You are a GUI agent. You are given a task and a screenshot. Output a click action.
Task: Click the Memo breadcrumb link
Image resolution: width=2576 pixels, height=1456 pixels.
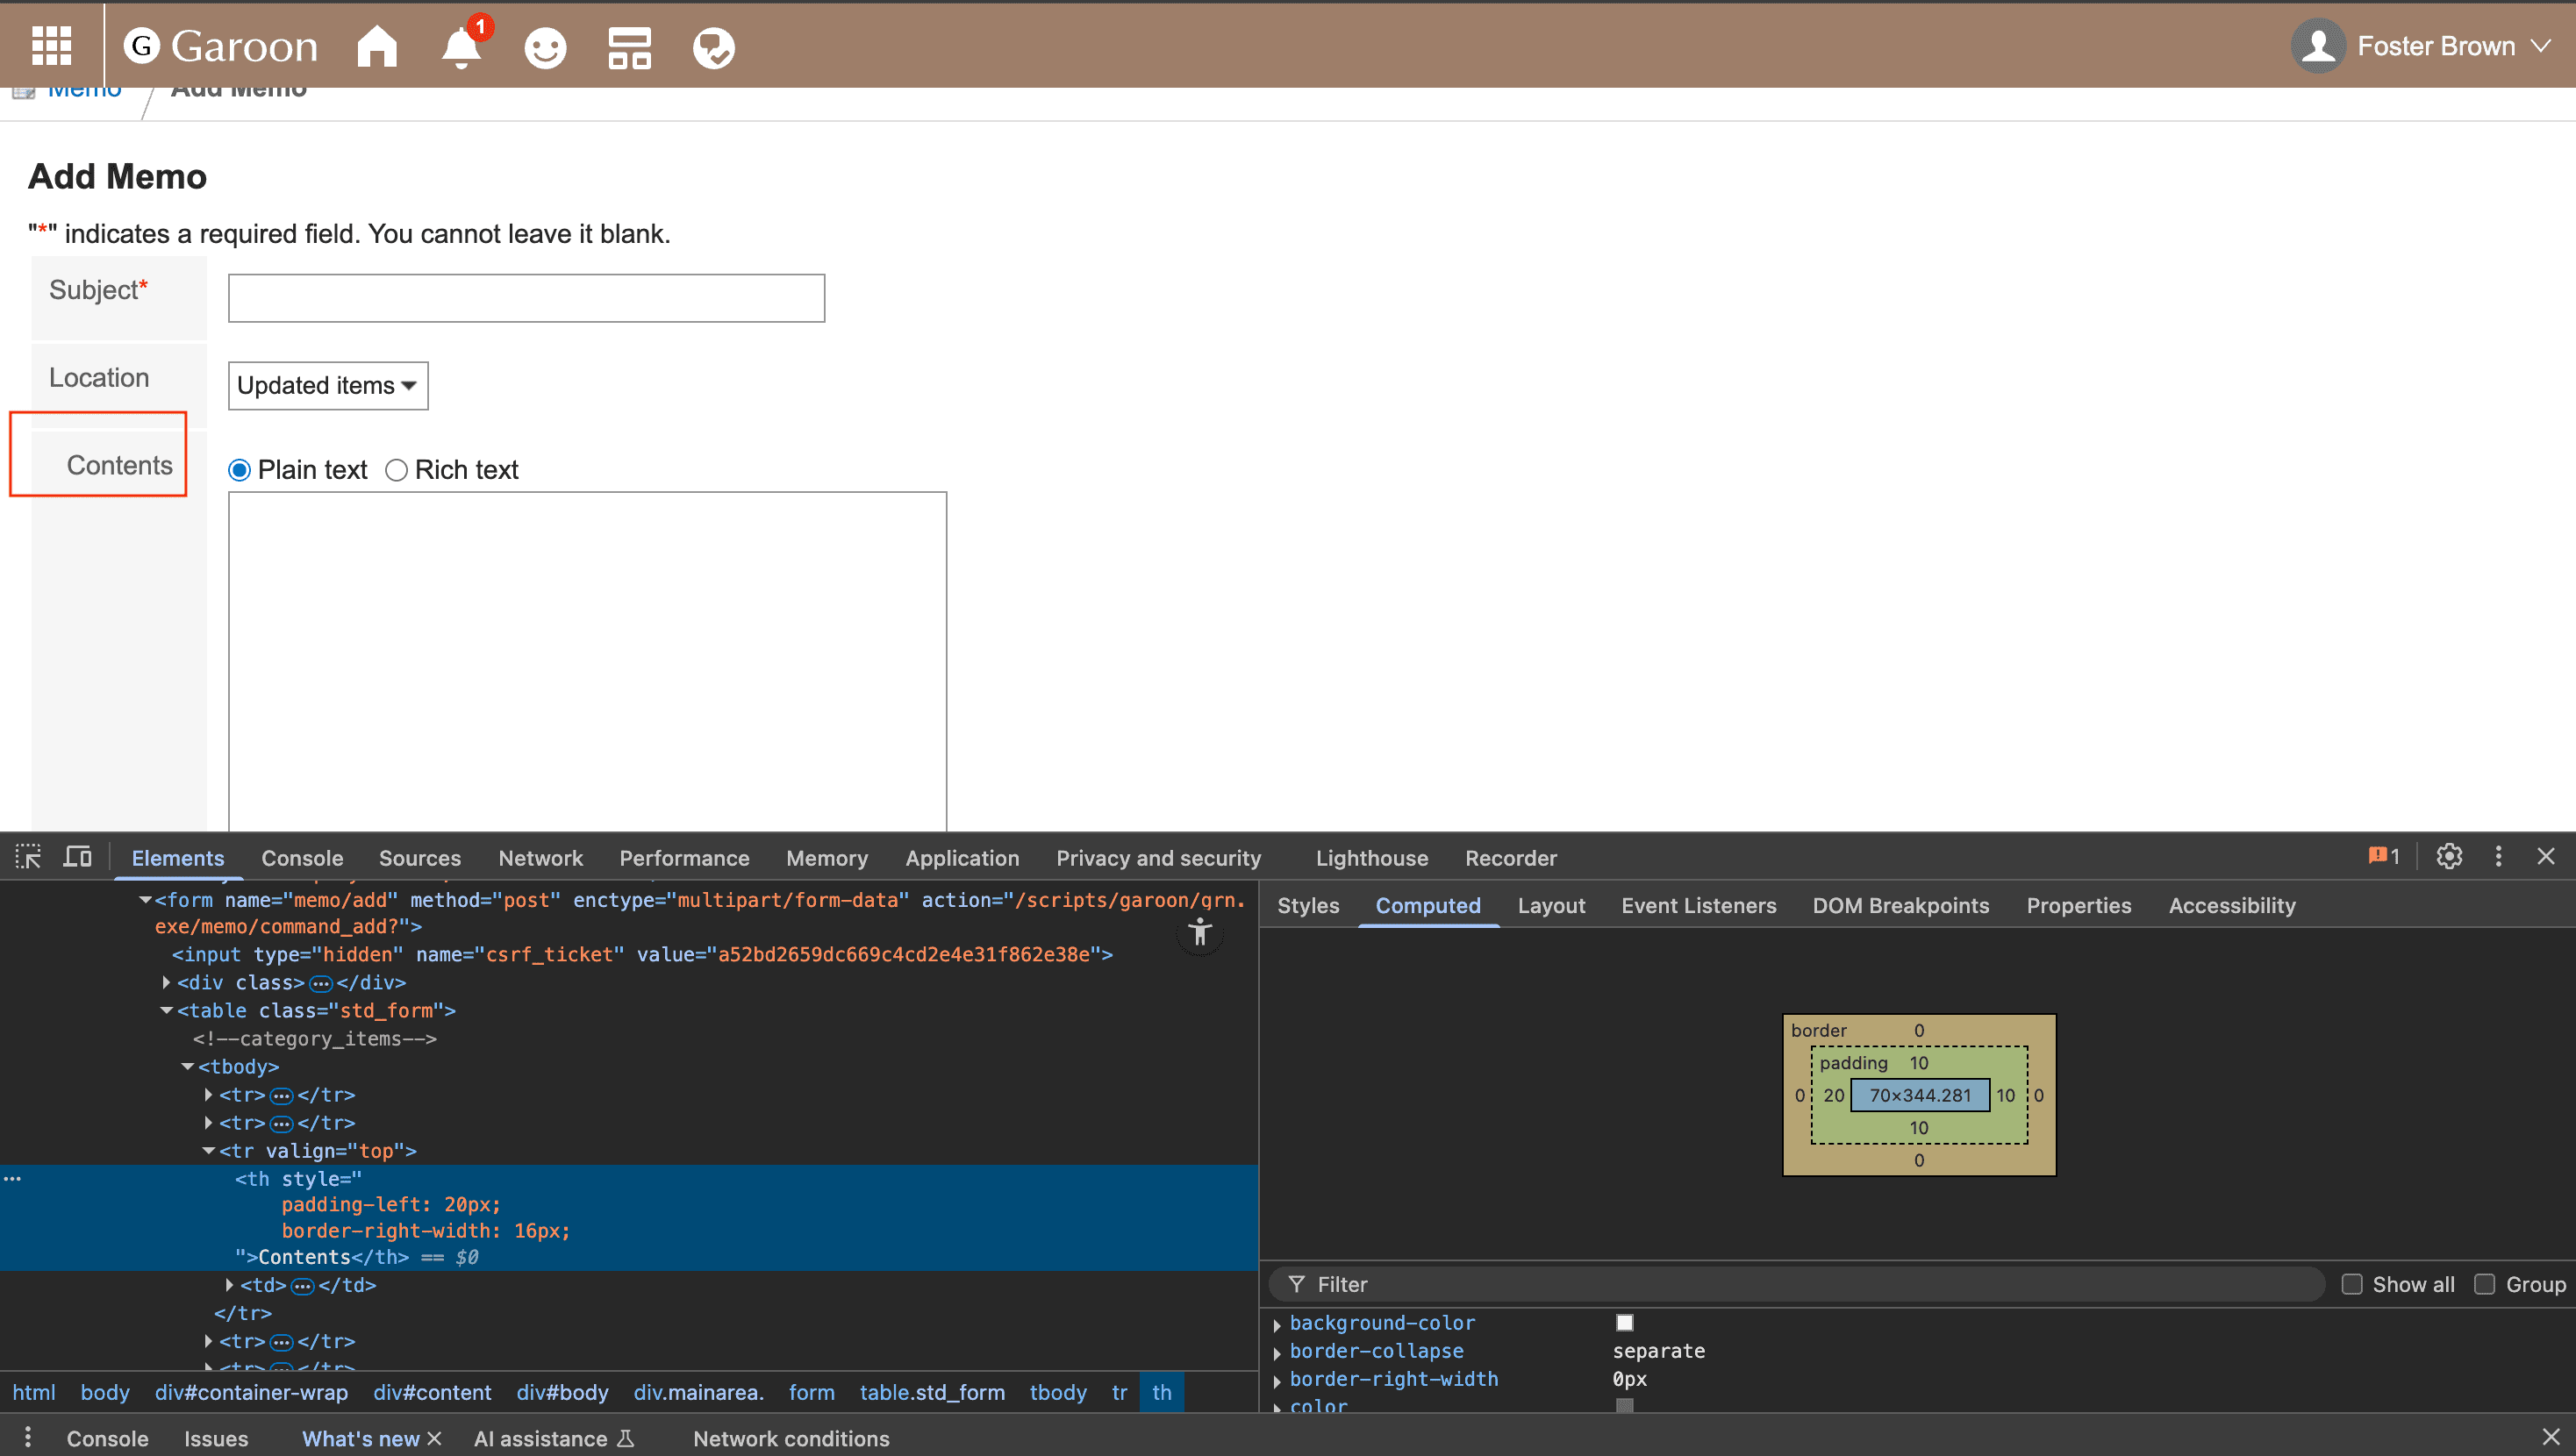coord(84,91)
